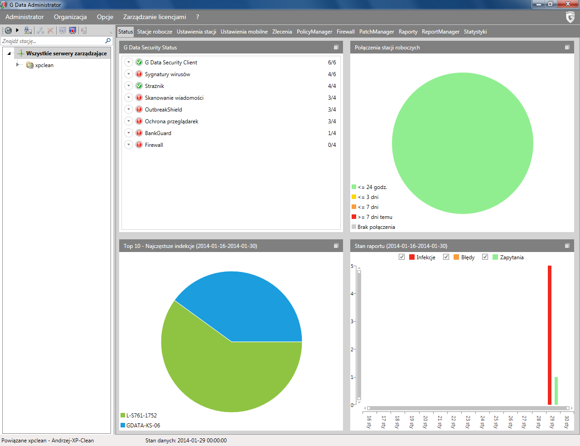This screenshot has height=446, width=580.
Task: Click green check status icon for Strażnik
Action: (139, 86)
